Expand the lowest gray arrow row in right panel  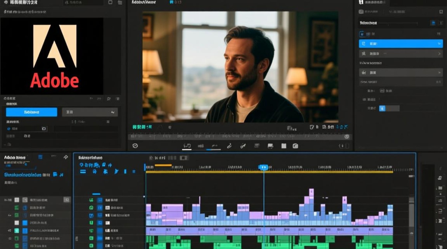[401, 72]
